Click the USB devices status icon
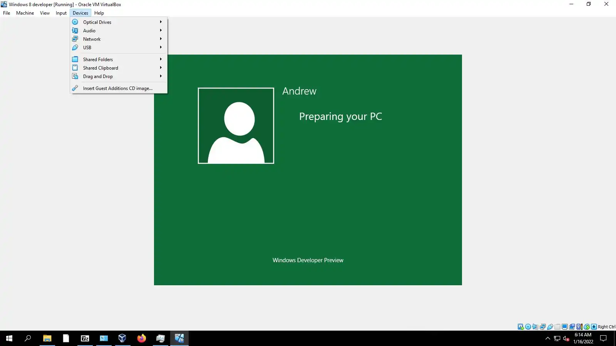The image size is (616, 346). click(x=550, y=327)
